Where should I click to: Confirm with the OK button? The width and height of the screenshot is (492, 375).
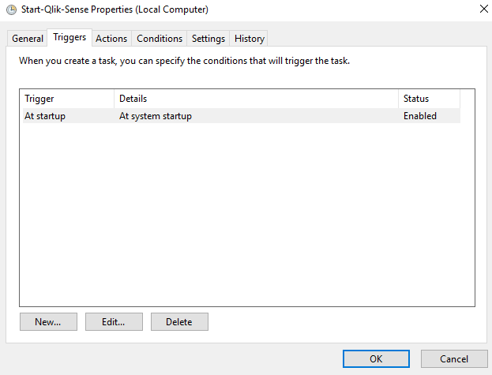(376, 358)
